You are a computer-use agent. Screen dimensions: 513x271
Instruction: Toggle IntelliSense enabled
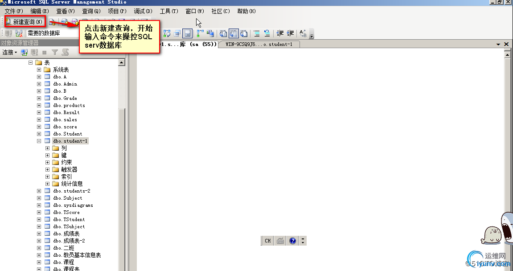coord(187,33)
